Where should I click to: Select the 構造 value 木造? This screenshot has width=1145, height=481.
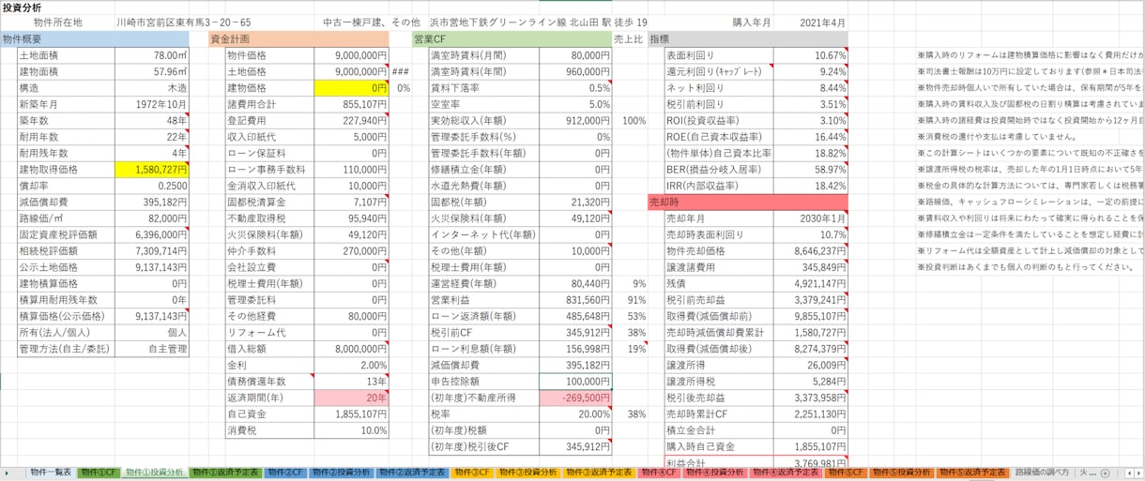pyautogui.click(x=151, y=88)
